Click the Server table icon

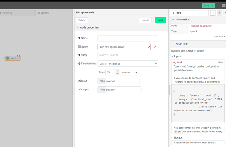point(79,46)
